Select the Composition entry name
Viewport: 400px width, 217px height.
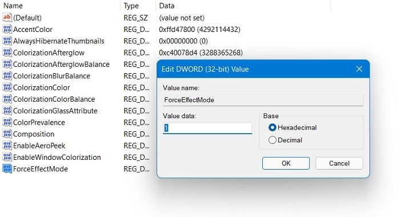click(x=34, y=134)
